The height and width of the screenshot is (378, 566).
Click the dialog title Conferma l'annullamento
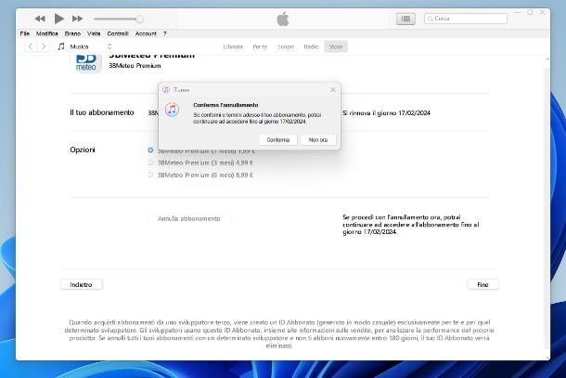click(225, 105)
